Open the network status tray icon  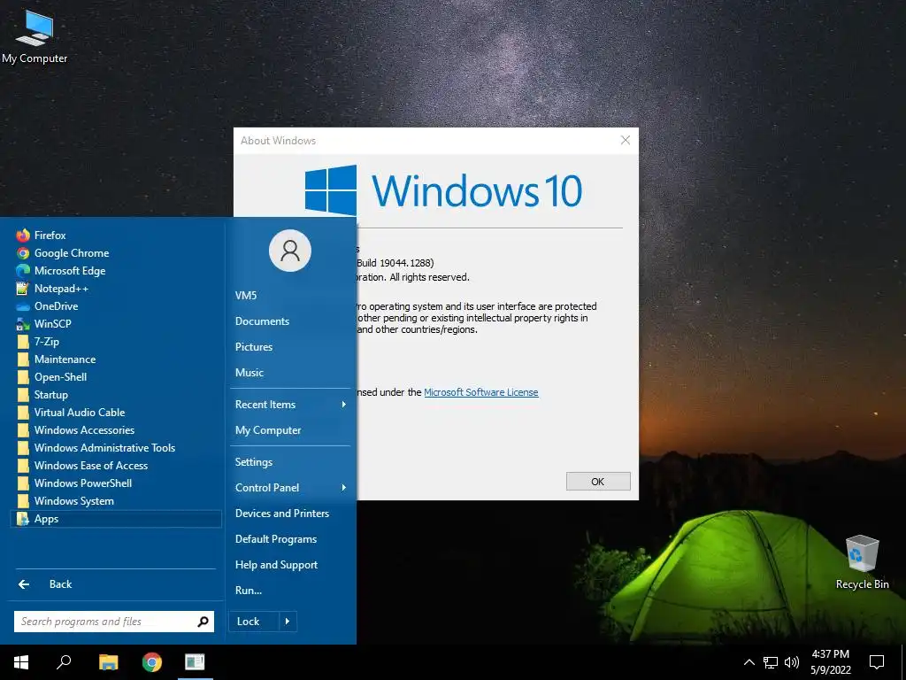tap(771, 662)
